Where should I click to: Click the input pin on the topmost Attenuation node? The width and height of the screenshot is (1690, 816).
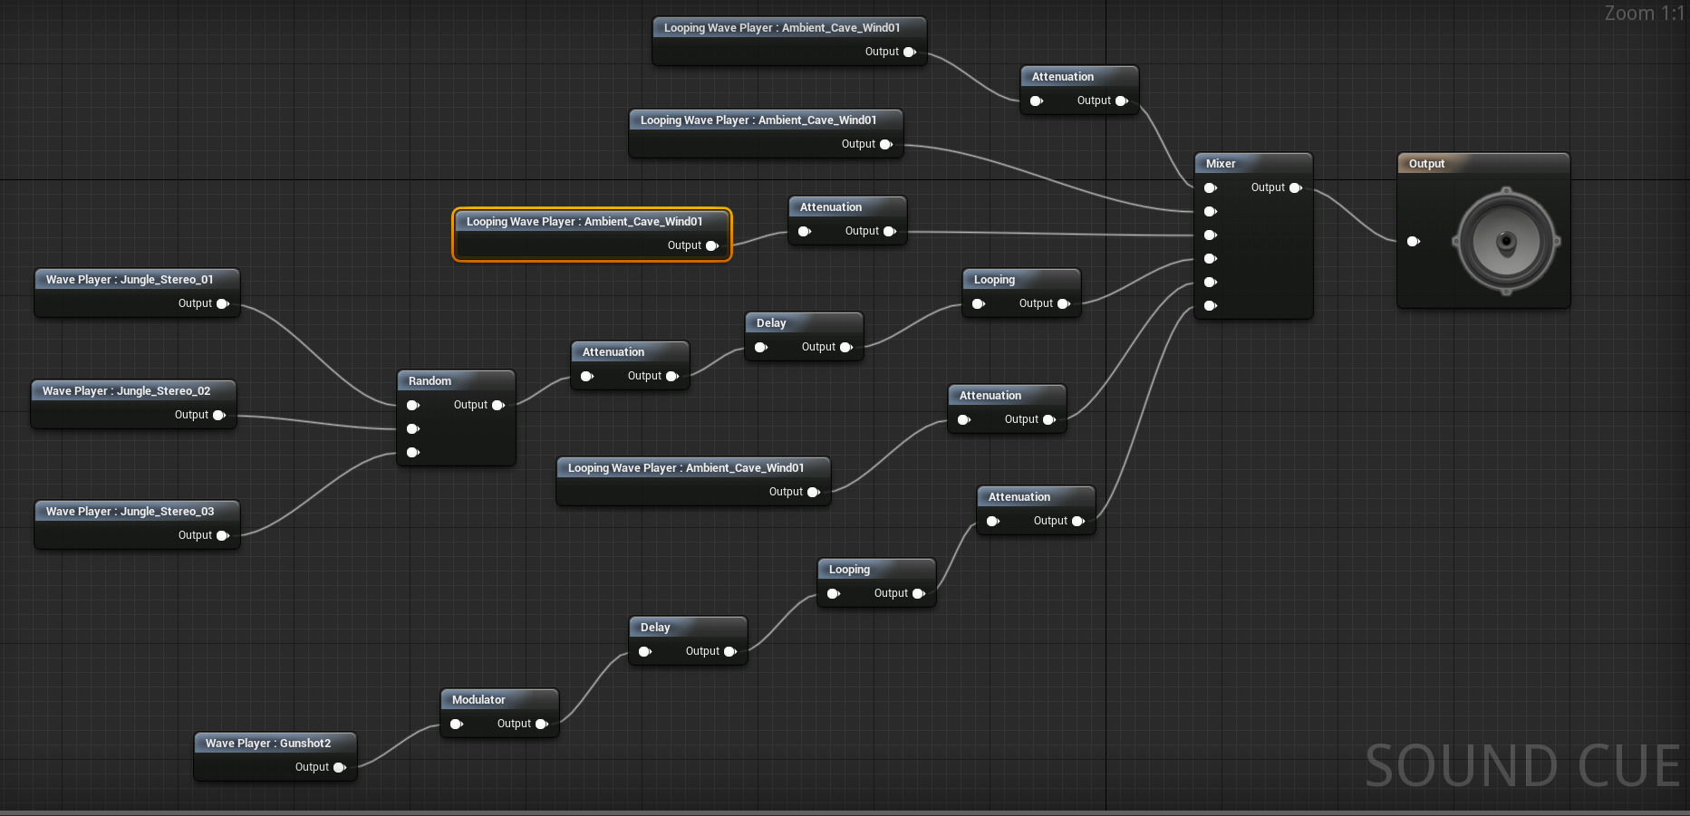point(1036,101)
